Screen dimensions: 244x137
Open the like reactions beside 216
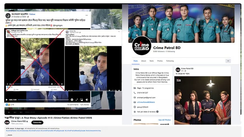[x=8, y=105]
